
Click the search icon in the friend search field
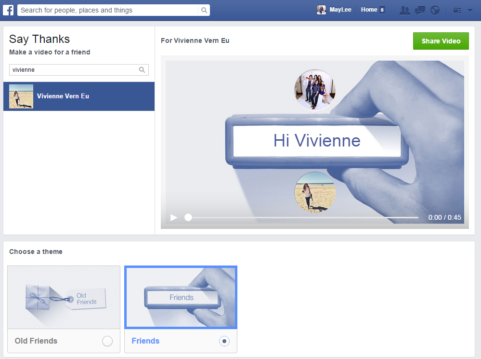pos(142,70)
